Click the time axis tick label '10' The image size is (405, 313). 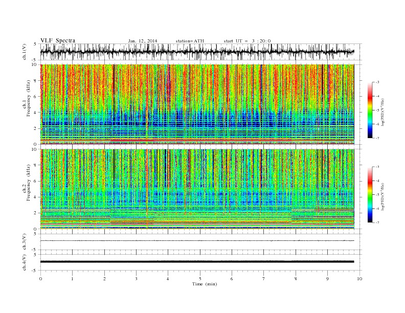[359, 279]
